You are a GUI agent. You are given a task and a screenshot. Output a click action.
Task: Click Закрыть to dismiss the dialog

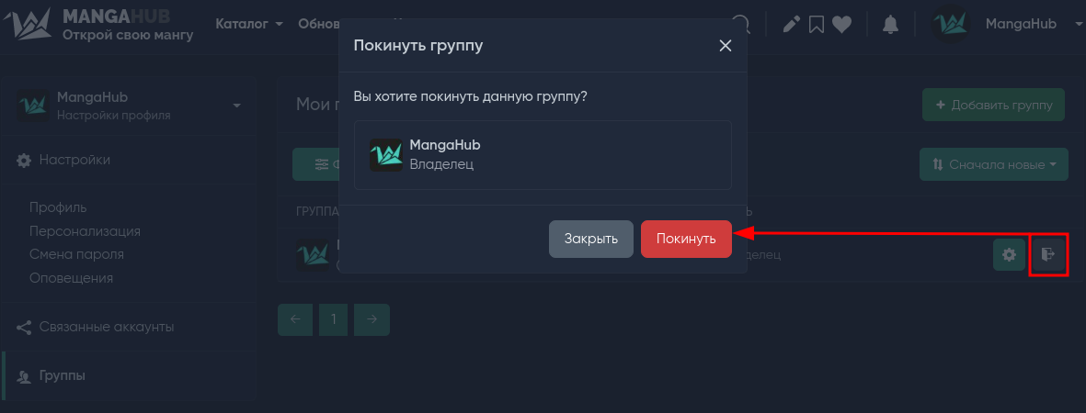coord(590,239)
